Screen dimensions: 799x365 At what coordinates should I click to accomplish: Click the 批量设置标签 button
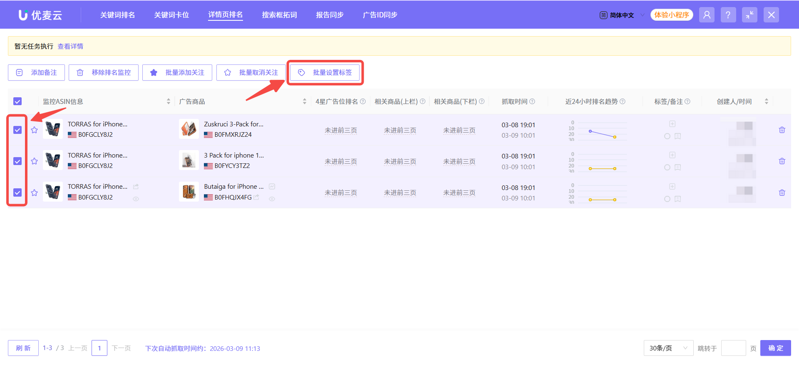pos(325,73)
